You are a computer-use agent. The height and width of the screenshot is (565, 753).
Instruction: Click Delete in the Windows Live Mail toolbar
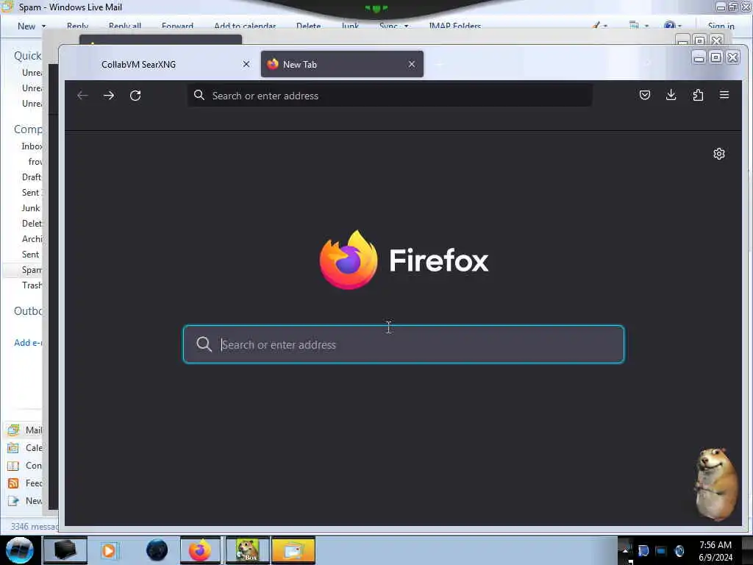point(308,26)
